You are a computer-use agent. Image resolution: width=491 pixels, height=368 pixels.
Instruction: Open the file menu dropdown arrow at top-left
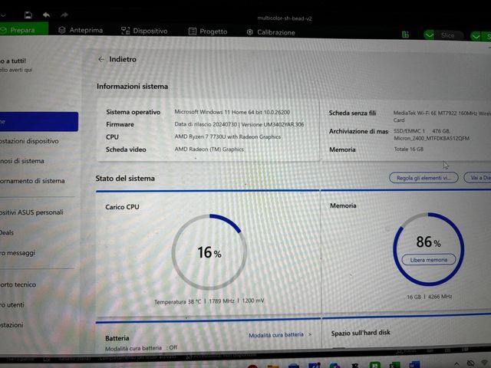pyautogui.click(x=2, y=15)
